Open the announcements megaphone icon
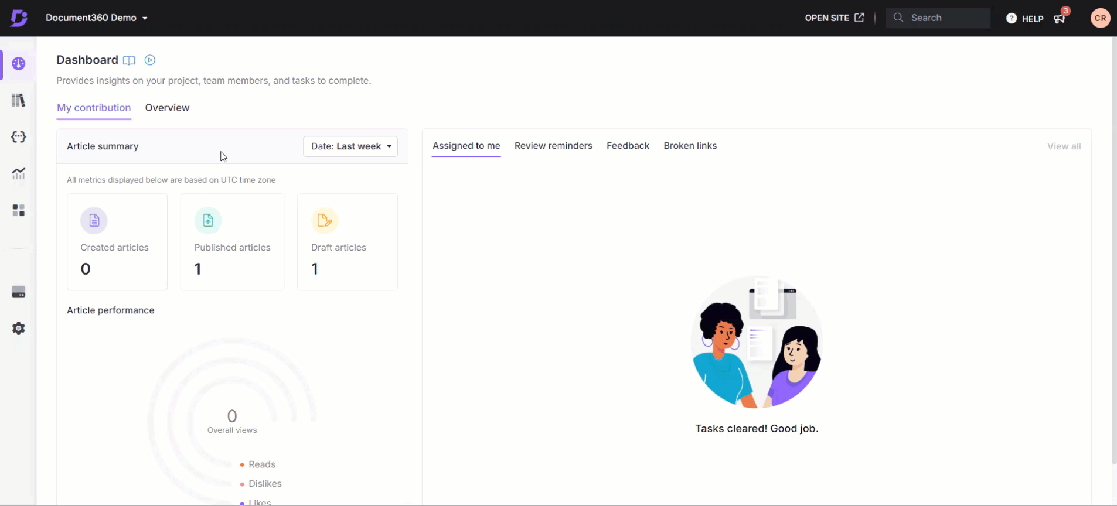The image size is (1117, 506). (x=1060, y=19)
